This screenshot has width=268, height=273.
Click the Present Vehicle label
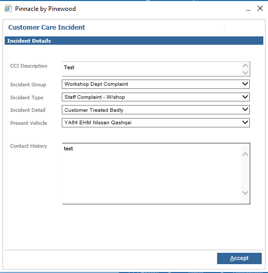[29, 123]
